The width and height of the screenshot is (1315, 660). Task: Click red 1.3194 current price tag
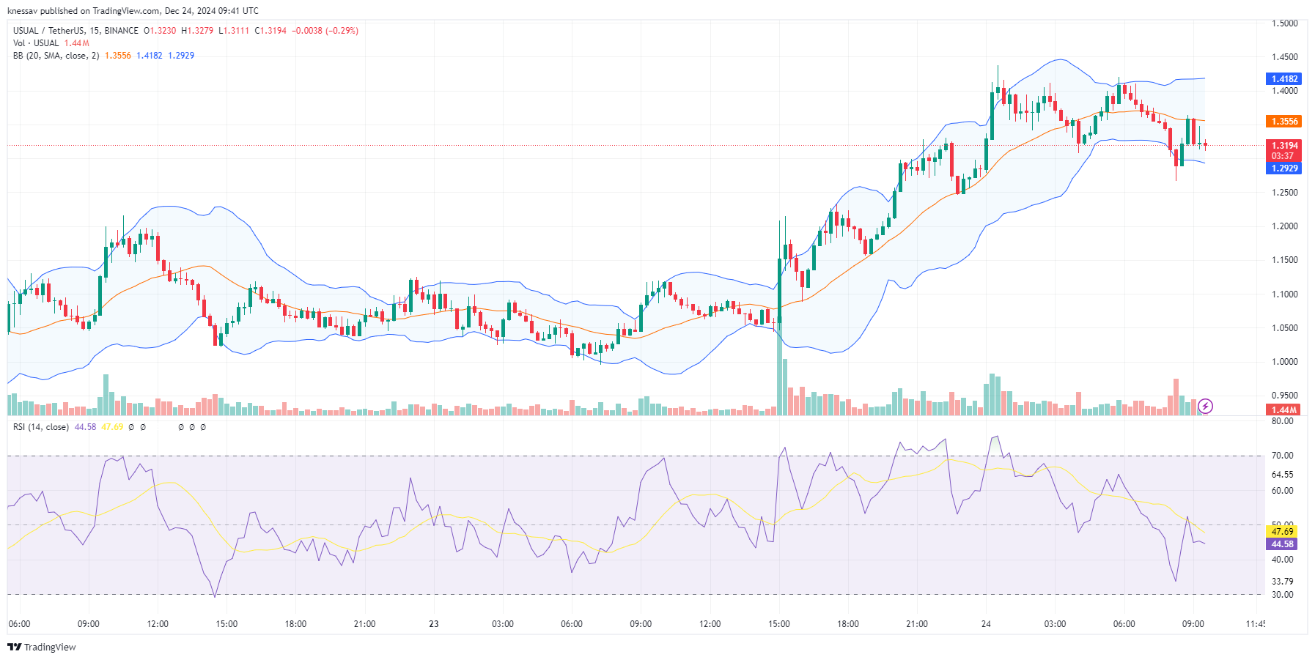click(x=1283, y=146)
